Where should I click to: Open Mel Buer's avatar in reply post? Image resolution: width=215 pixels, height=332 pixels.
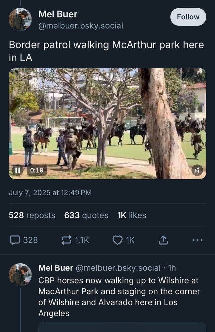tap(20, 275)
